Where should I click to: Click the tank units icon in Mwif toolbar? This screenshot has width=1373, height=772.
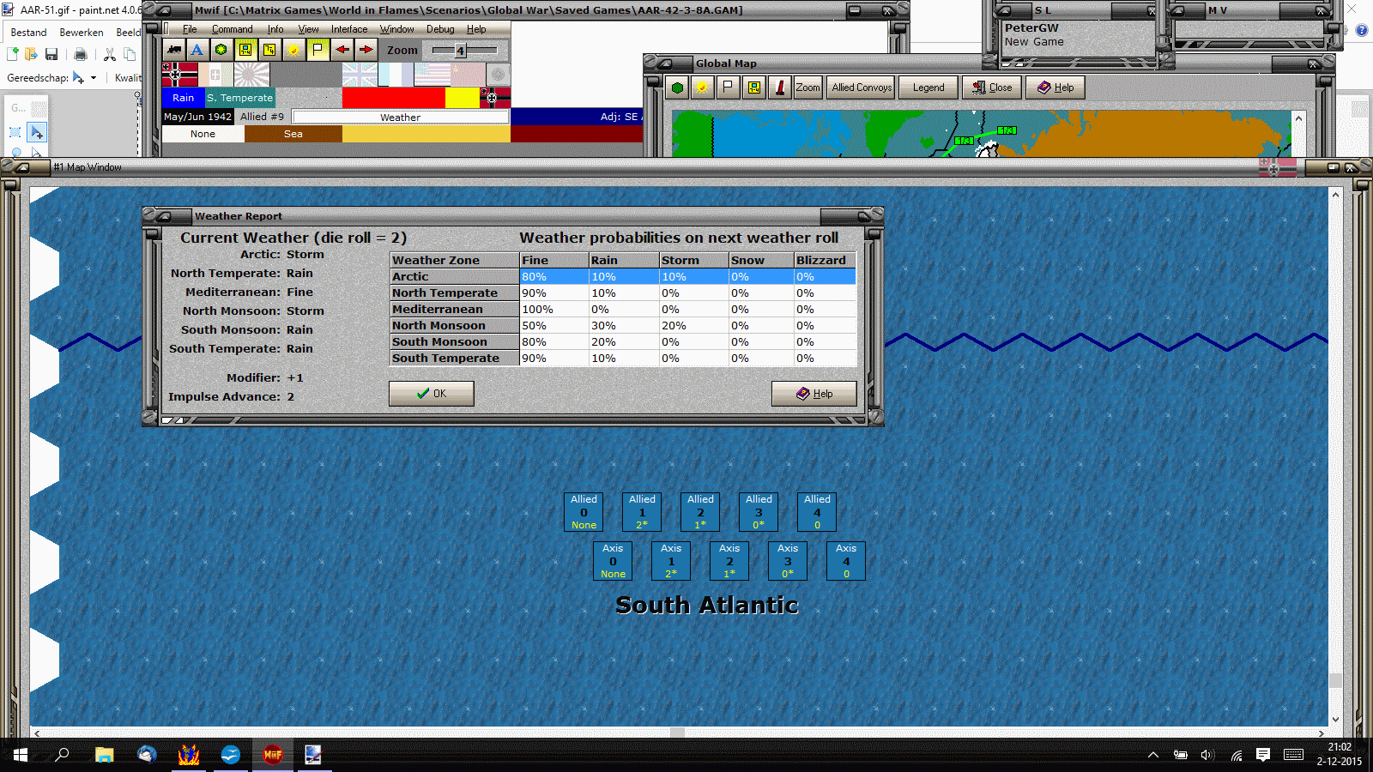click(x=174, y=50)
